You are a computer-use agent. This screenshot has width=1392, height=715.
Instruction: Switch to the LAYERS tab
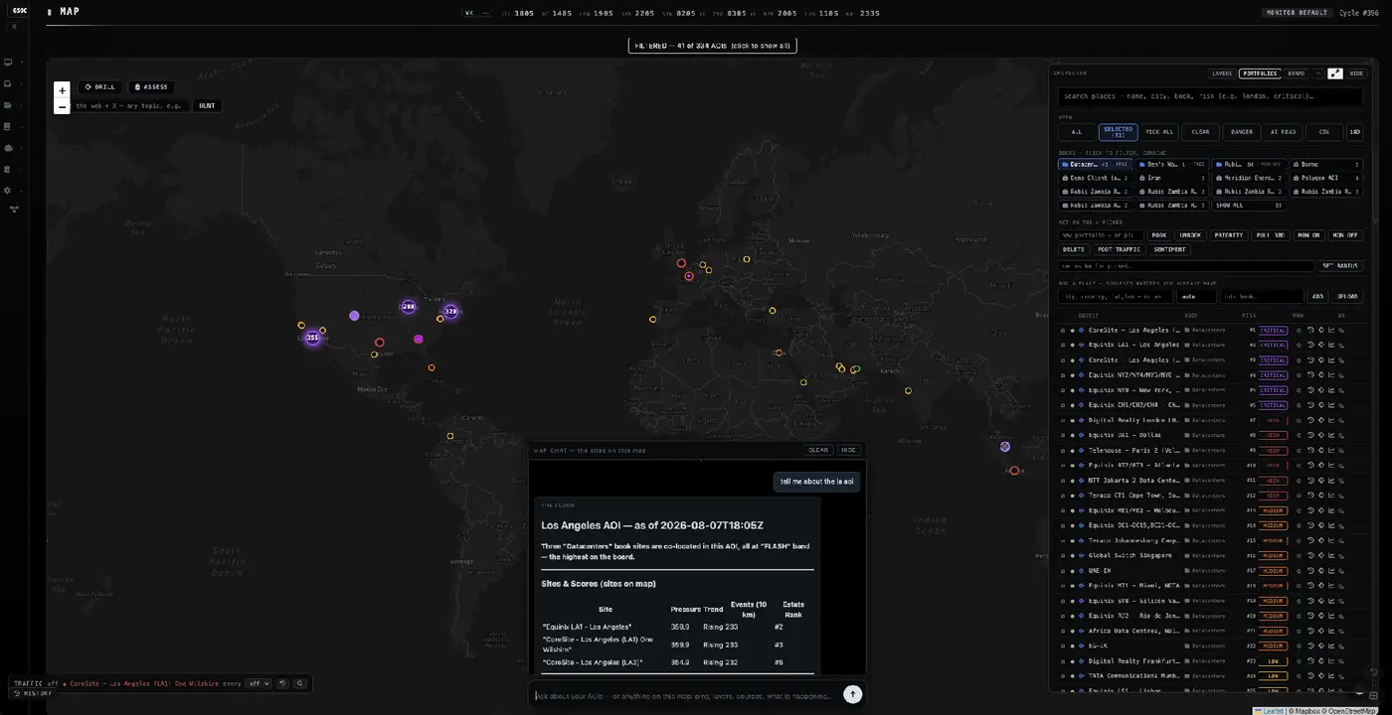click(1222, 73)
